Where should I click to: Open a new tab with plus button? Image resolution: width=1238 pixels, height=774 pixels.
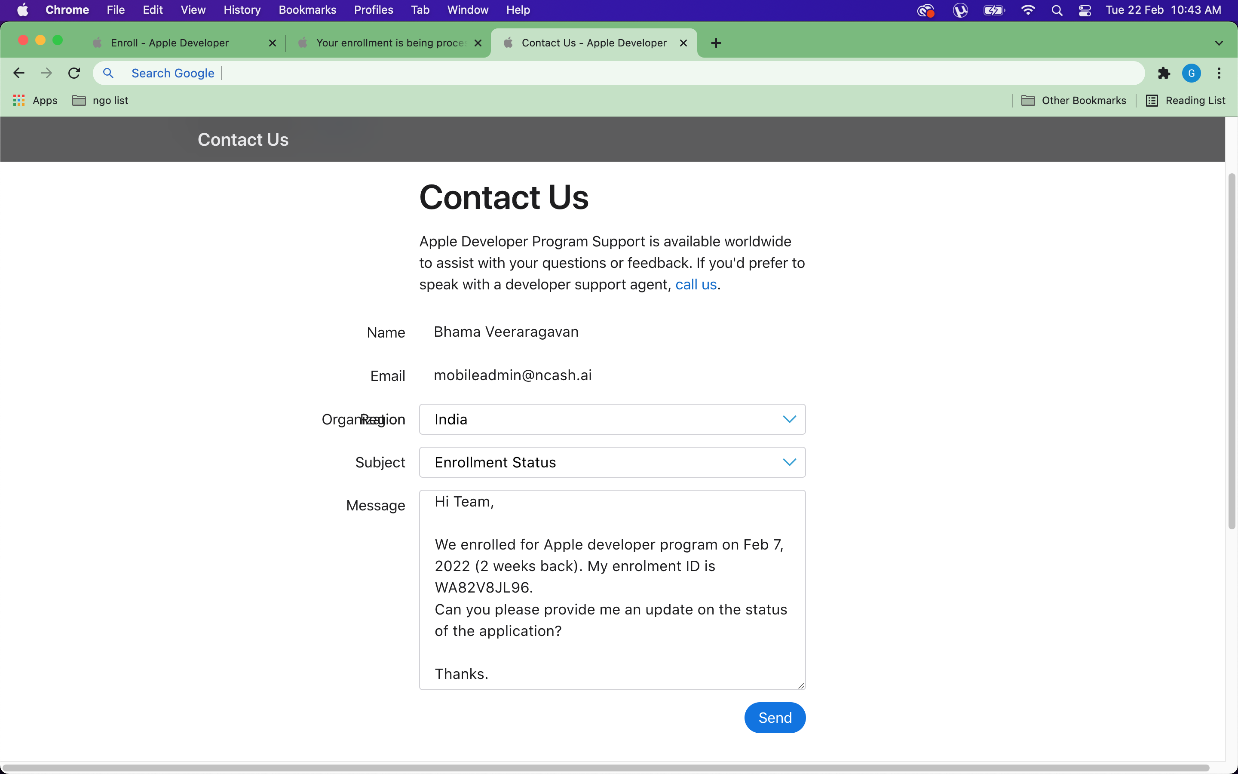[x=716, y=43]
